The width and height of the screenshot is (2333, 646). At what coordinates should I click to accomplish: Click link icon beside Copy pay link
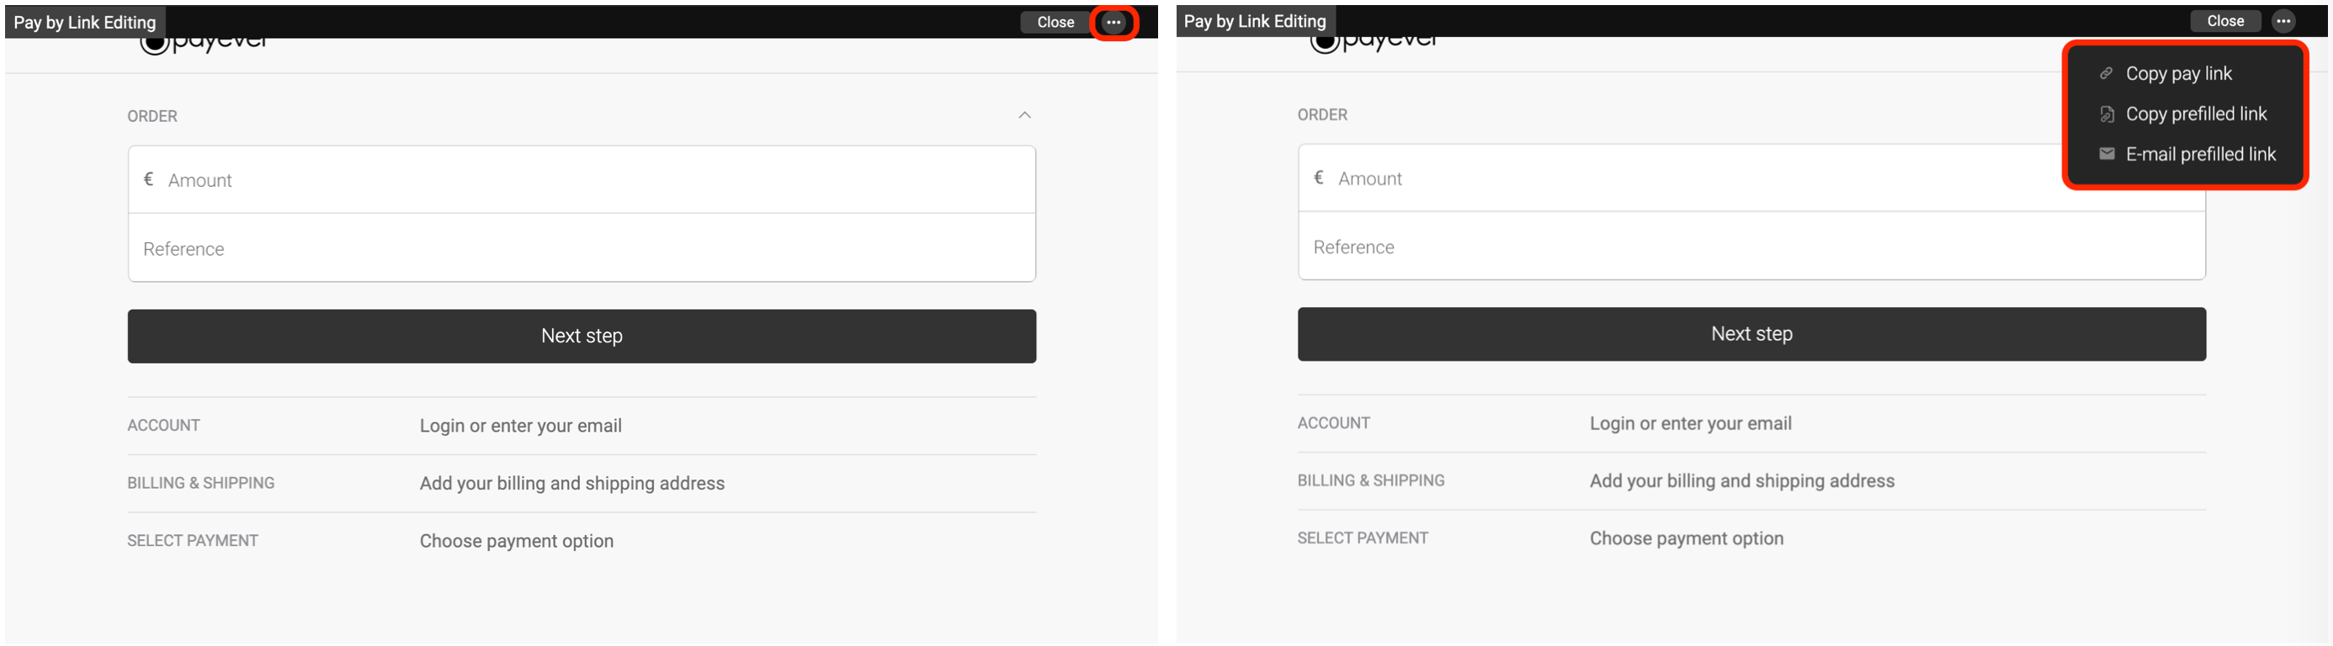pyautogui.click(x=2107, y=73)
